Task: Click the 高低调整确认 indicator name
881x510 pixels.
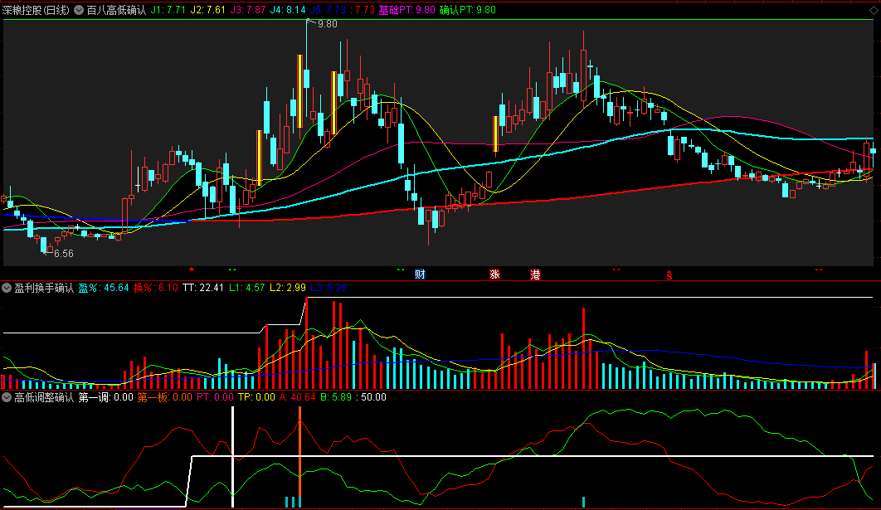Action: (44, 398)
